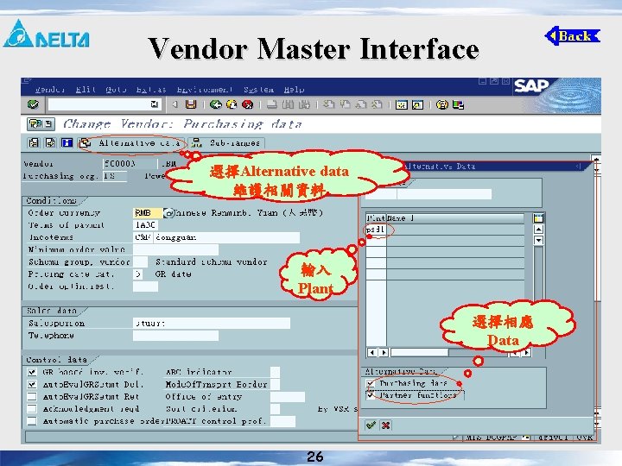Click the Save diskette icon
Viewport: 622px width, 466px height.
pos(191,104)
